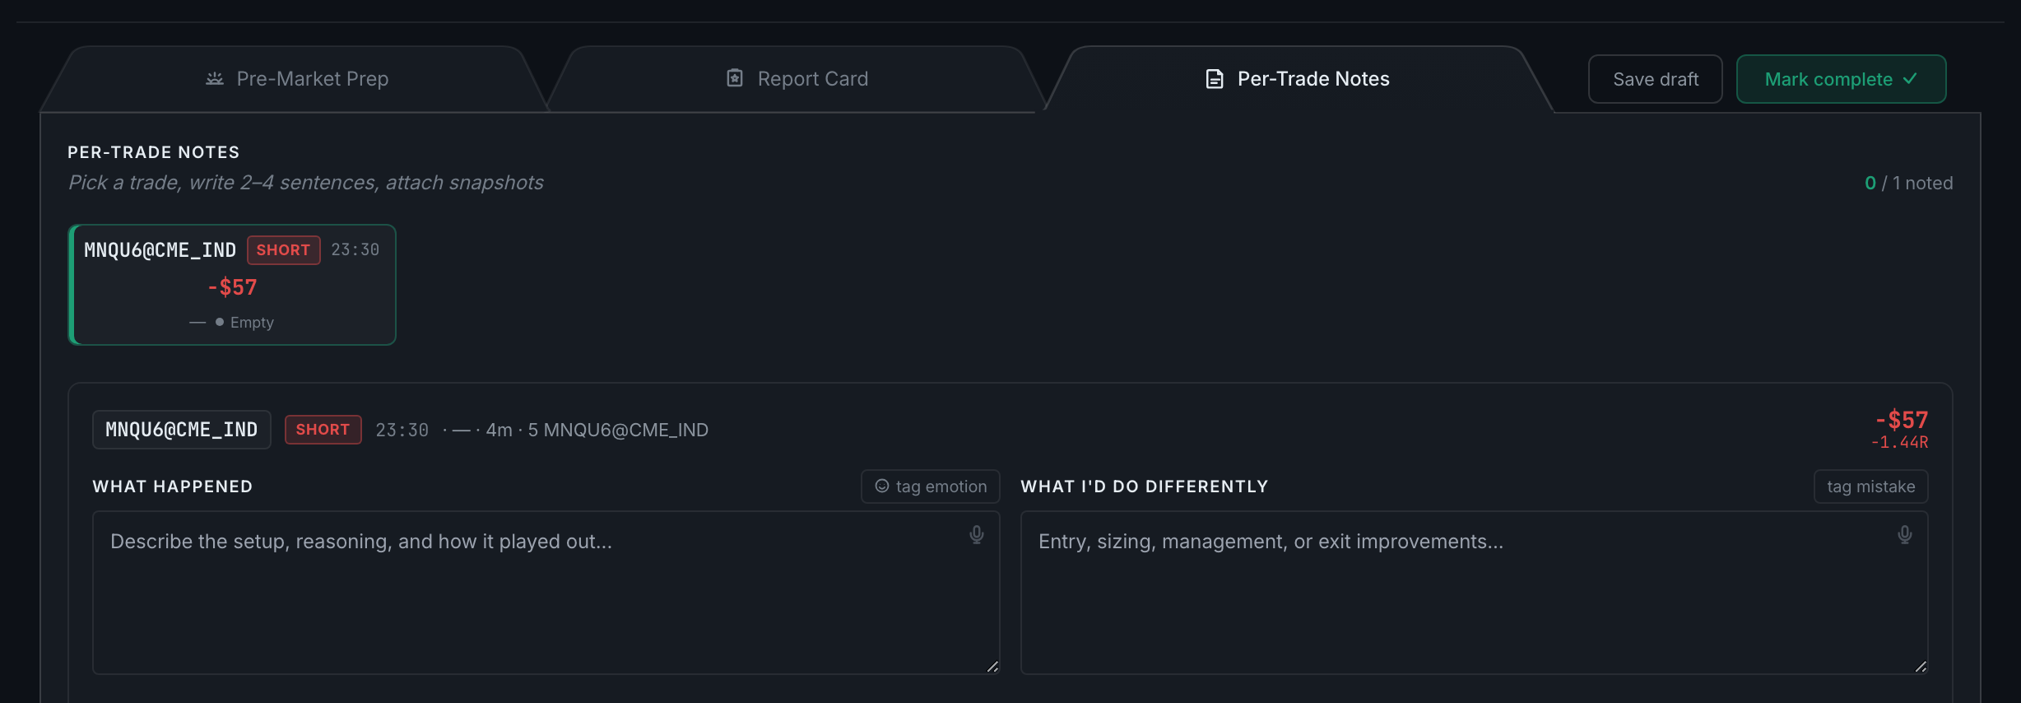The image size is (2021, 703).
Task: Click the Mark complete button
Action: point(1842,79)
